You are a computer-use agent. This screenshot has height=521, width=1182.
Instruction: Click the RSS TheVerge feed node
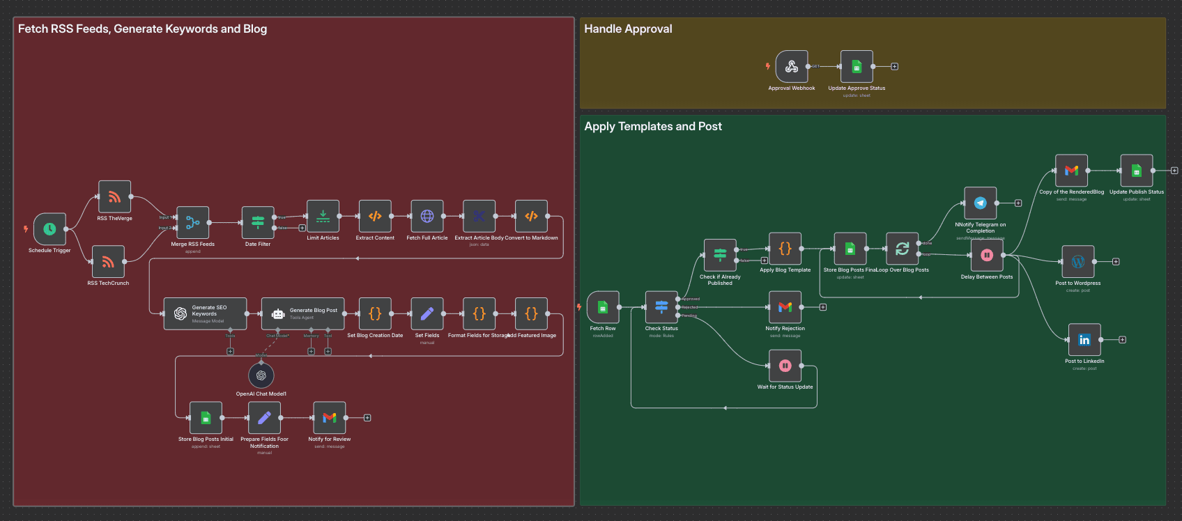(x=115, y=197)
